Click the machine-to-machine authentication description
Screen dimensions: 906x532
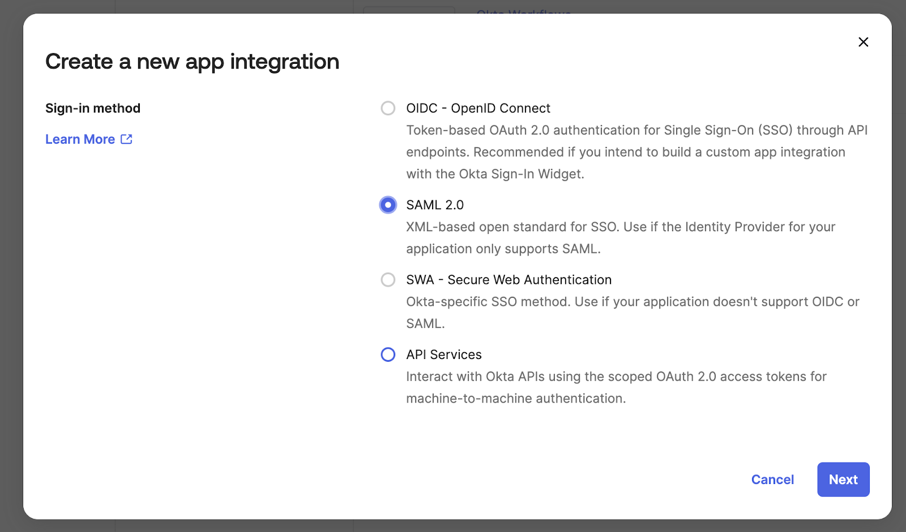[616, 387]
